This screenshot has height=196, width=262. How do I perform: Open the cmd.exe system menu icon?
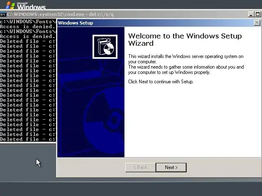[3, 15]
